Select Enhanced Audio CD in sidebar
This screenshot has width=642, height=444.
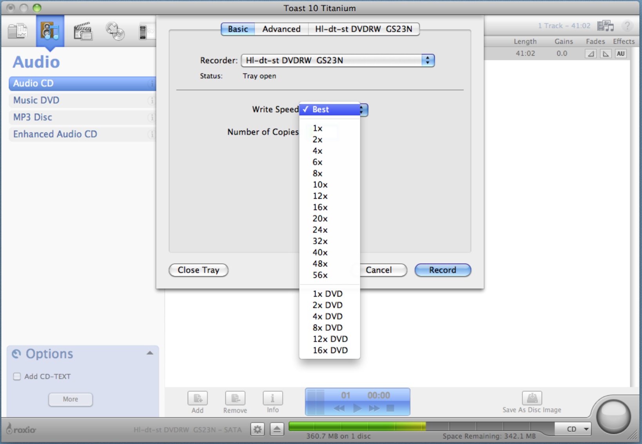(x=82, y=134)
